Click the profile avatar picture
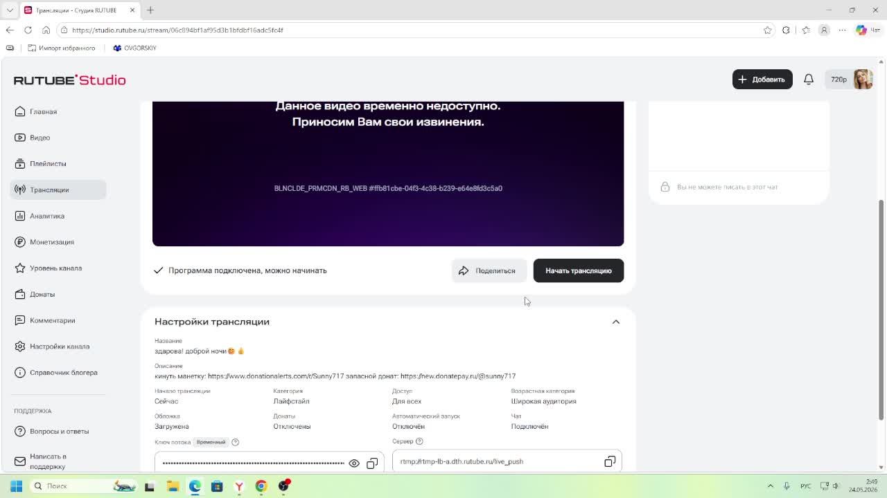887x498 pixels. [863, 80]
